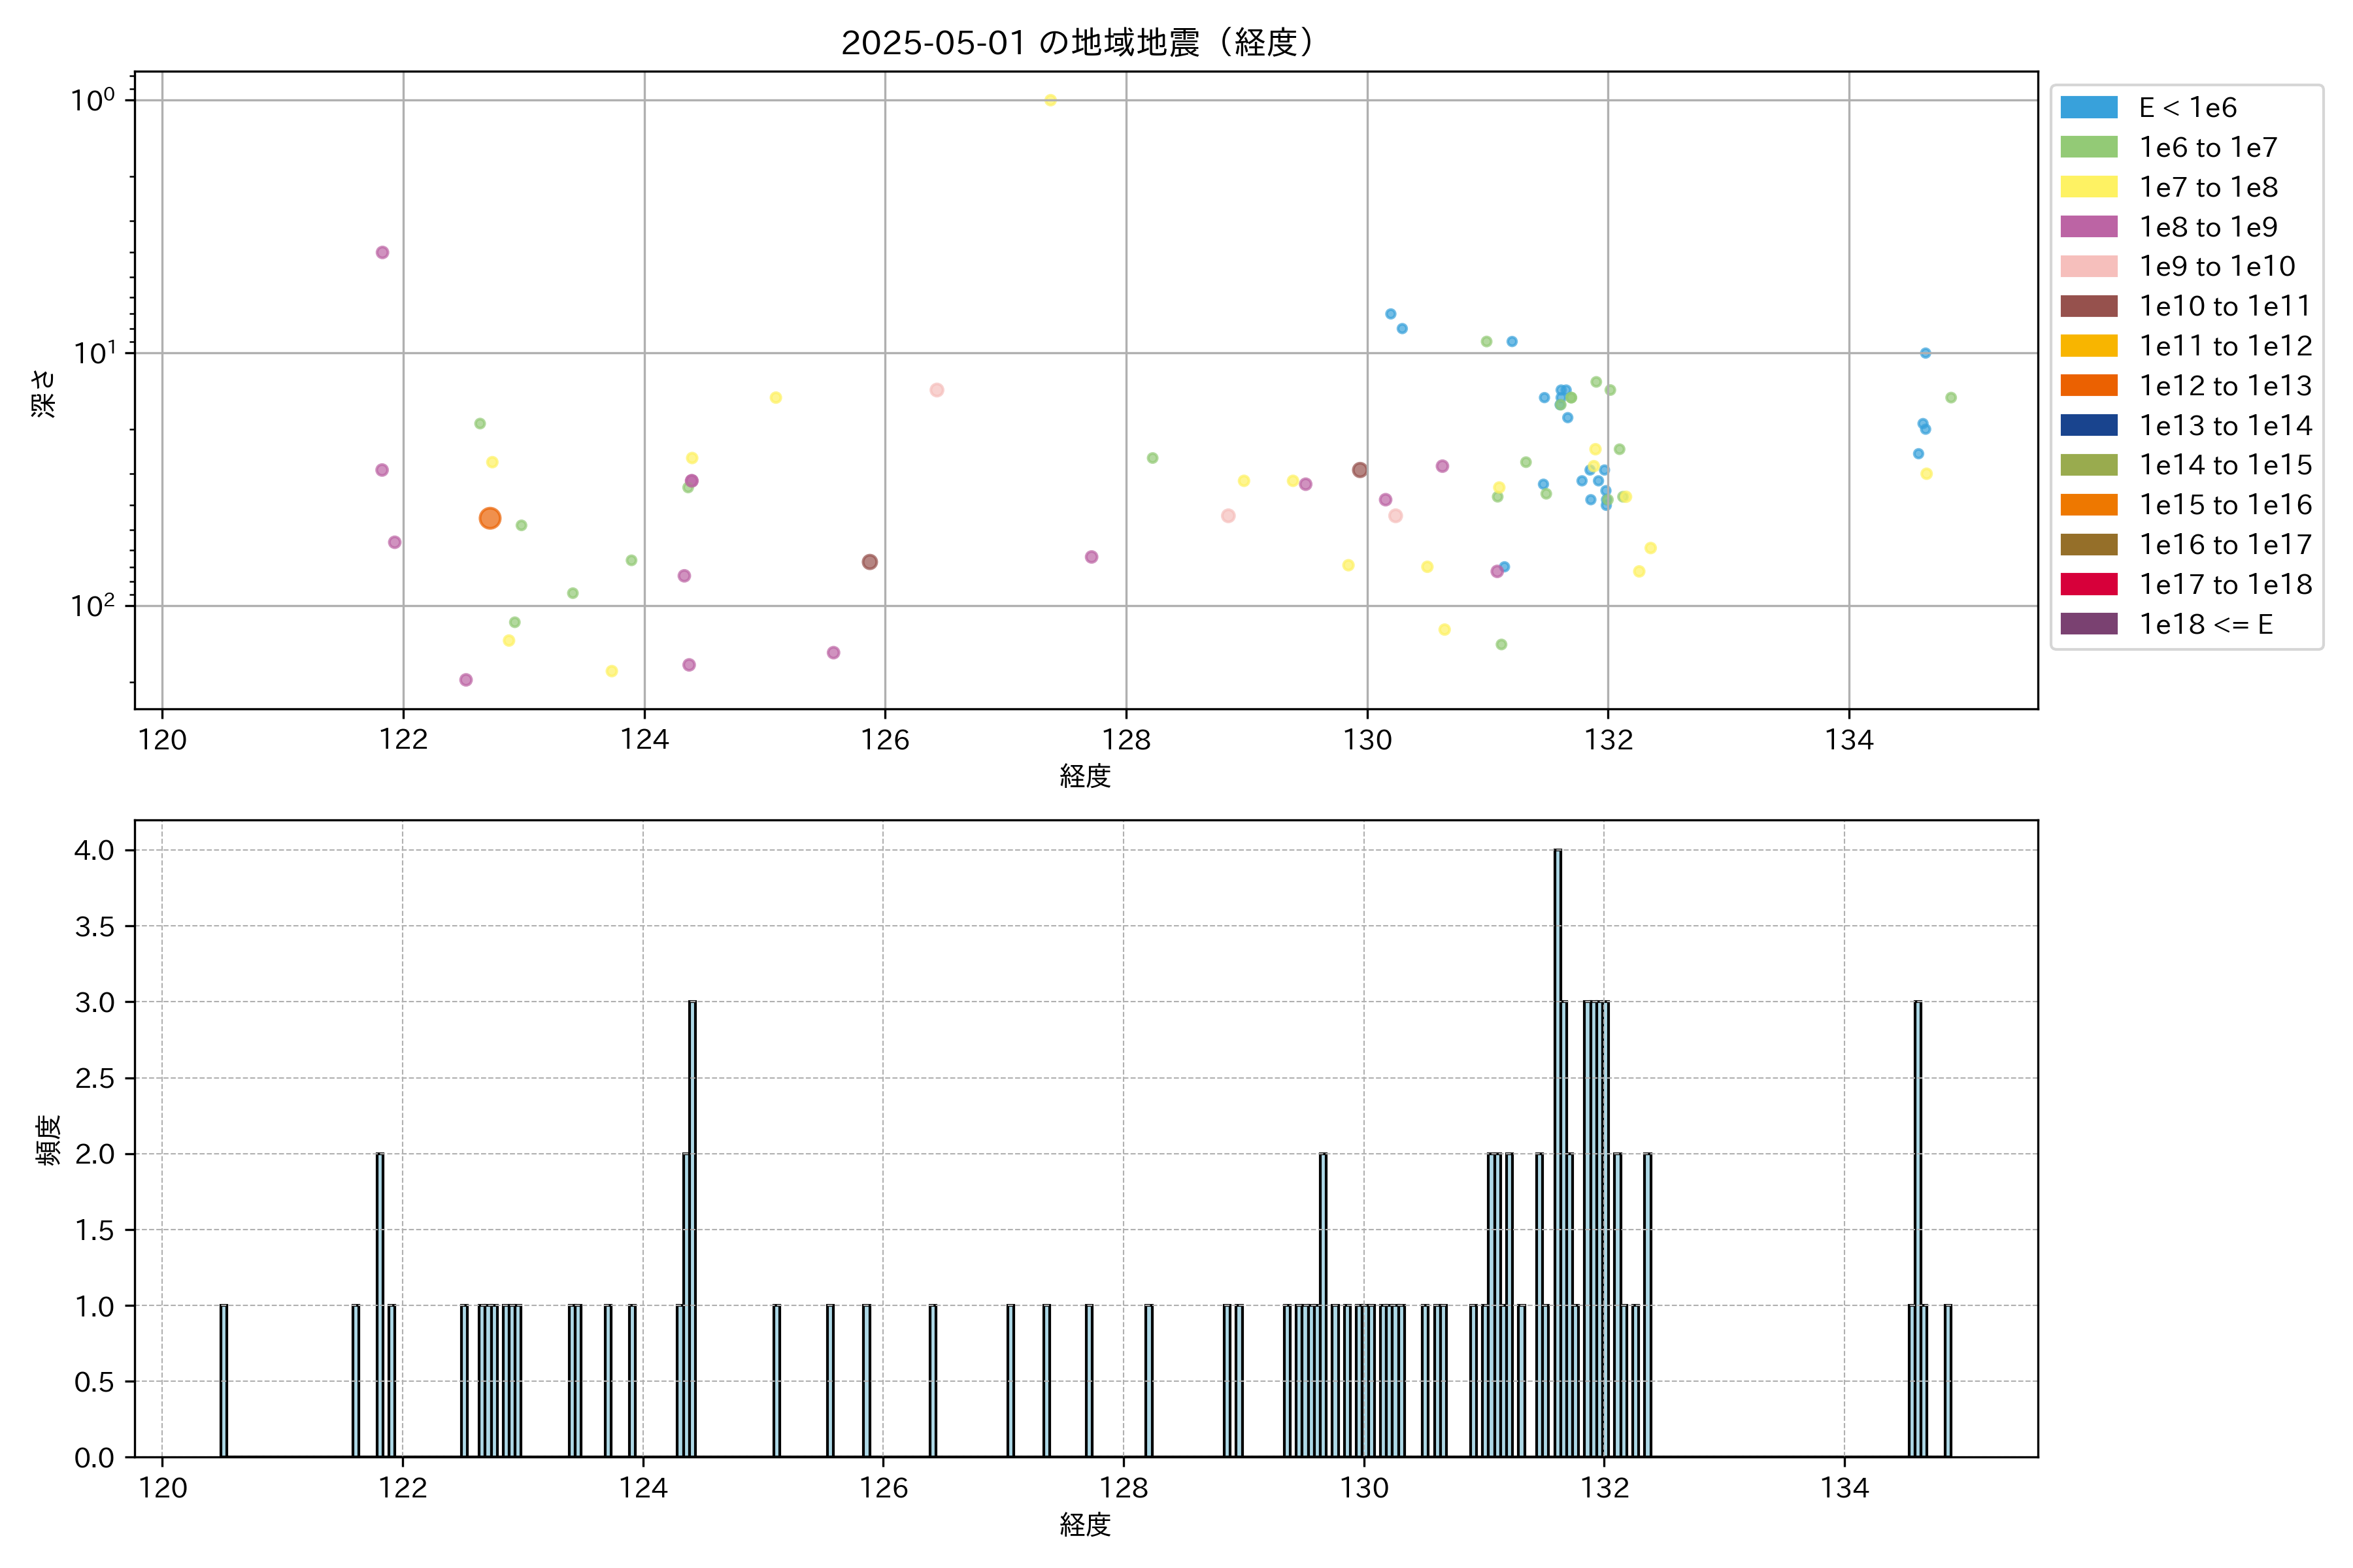Click the chart title 2025-05-01 の地域地震
The image size is (2353, 1568).
tap(1076, 43)
